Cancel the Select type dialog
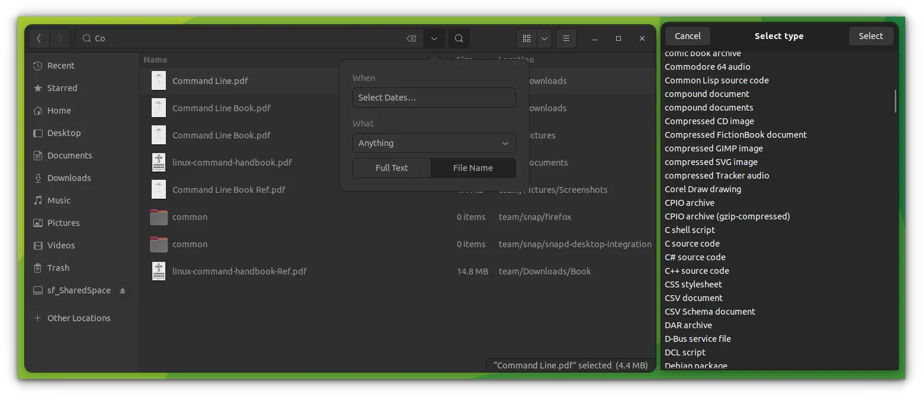 687,36
